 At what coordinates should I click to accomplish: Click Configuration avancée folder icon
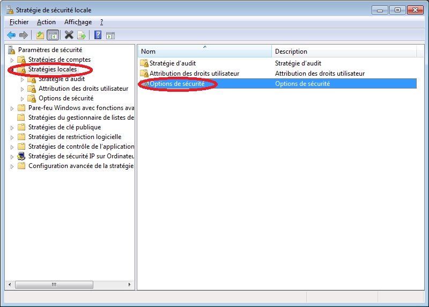21,166
